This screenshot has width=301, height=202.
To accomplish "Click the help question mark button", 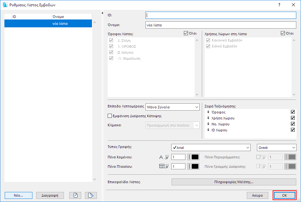I will pyautogui.click(x=279, y=5).
